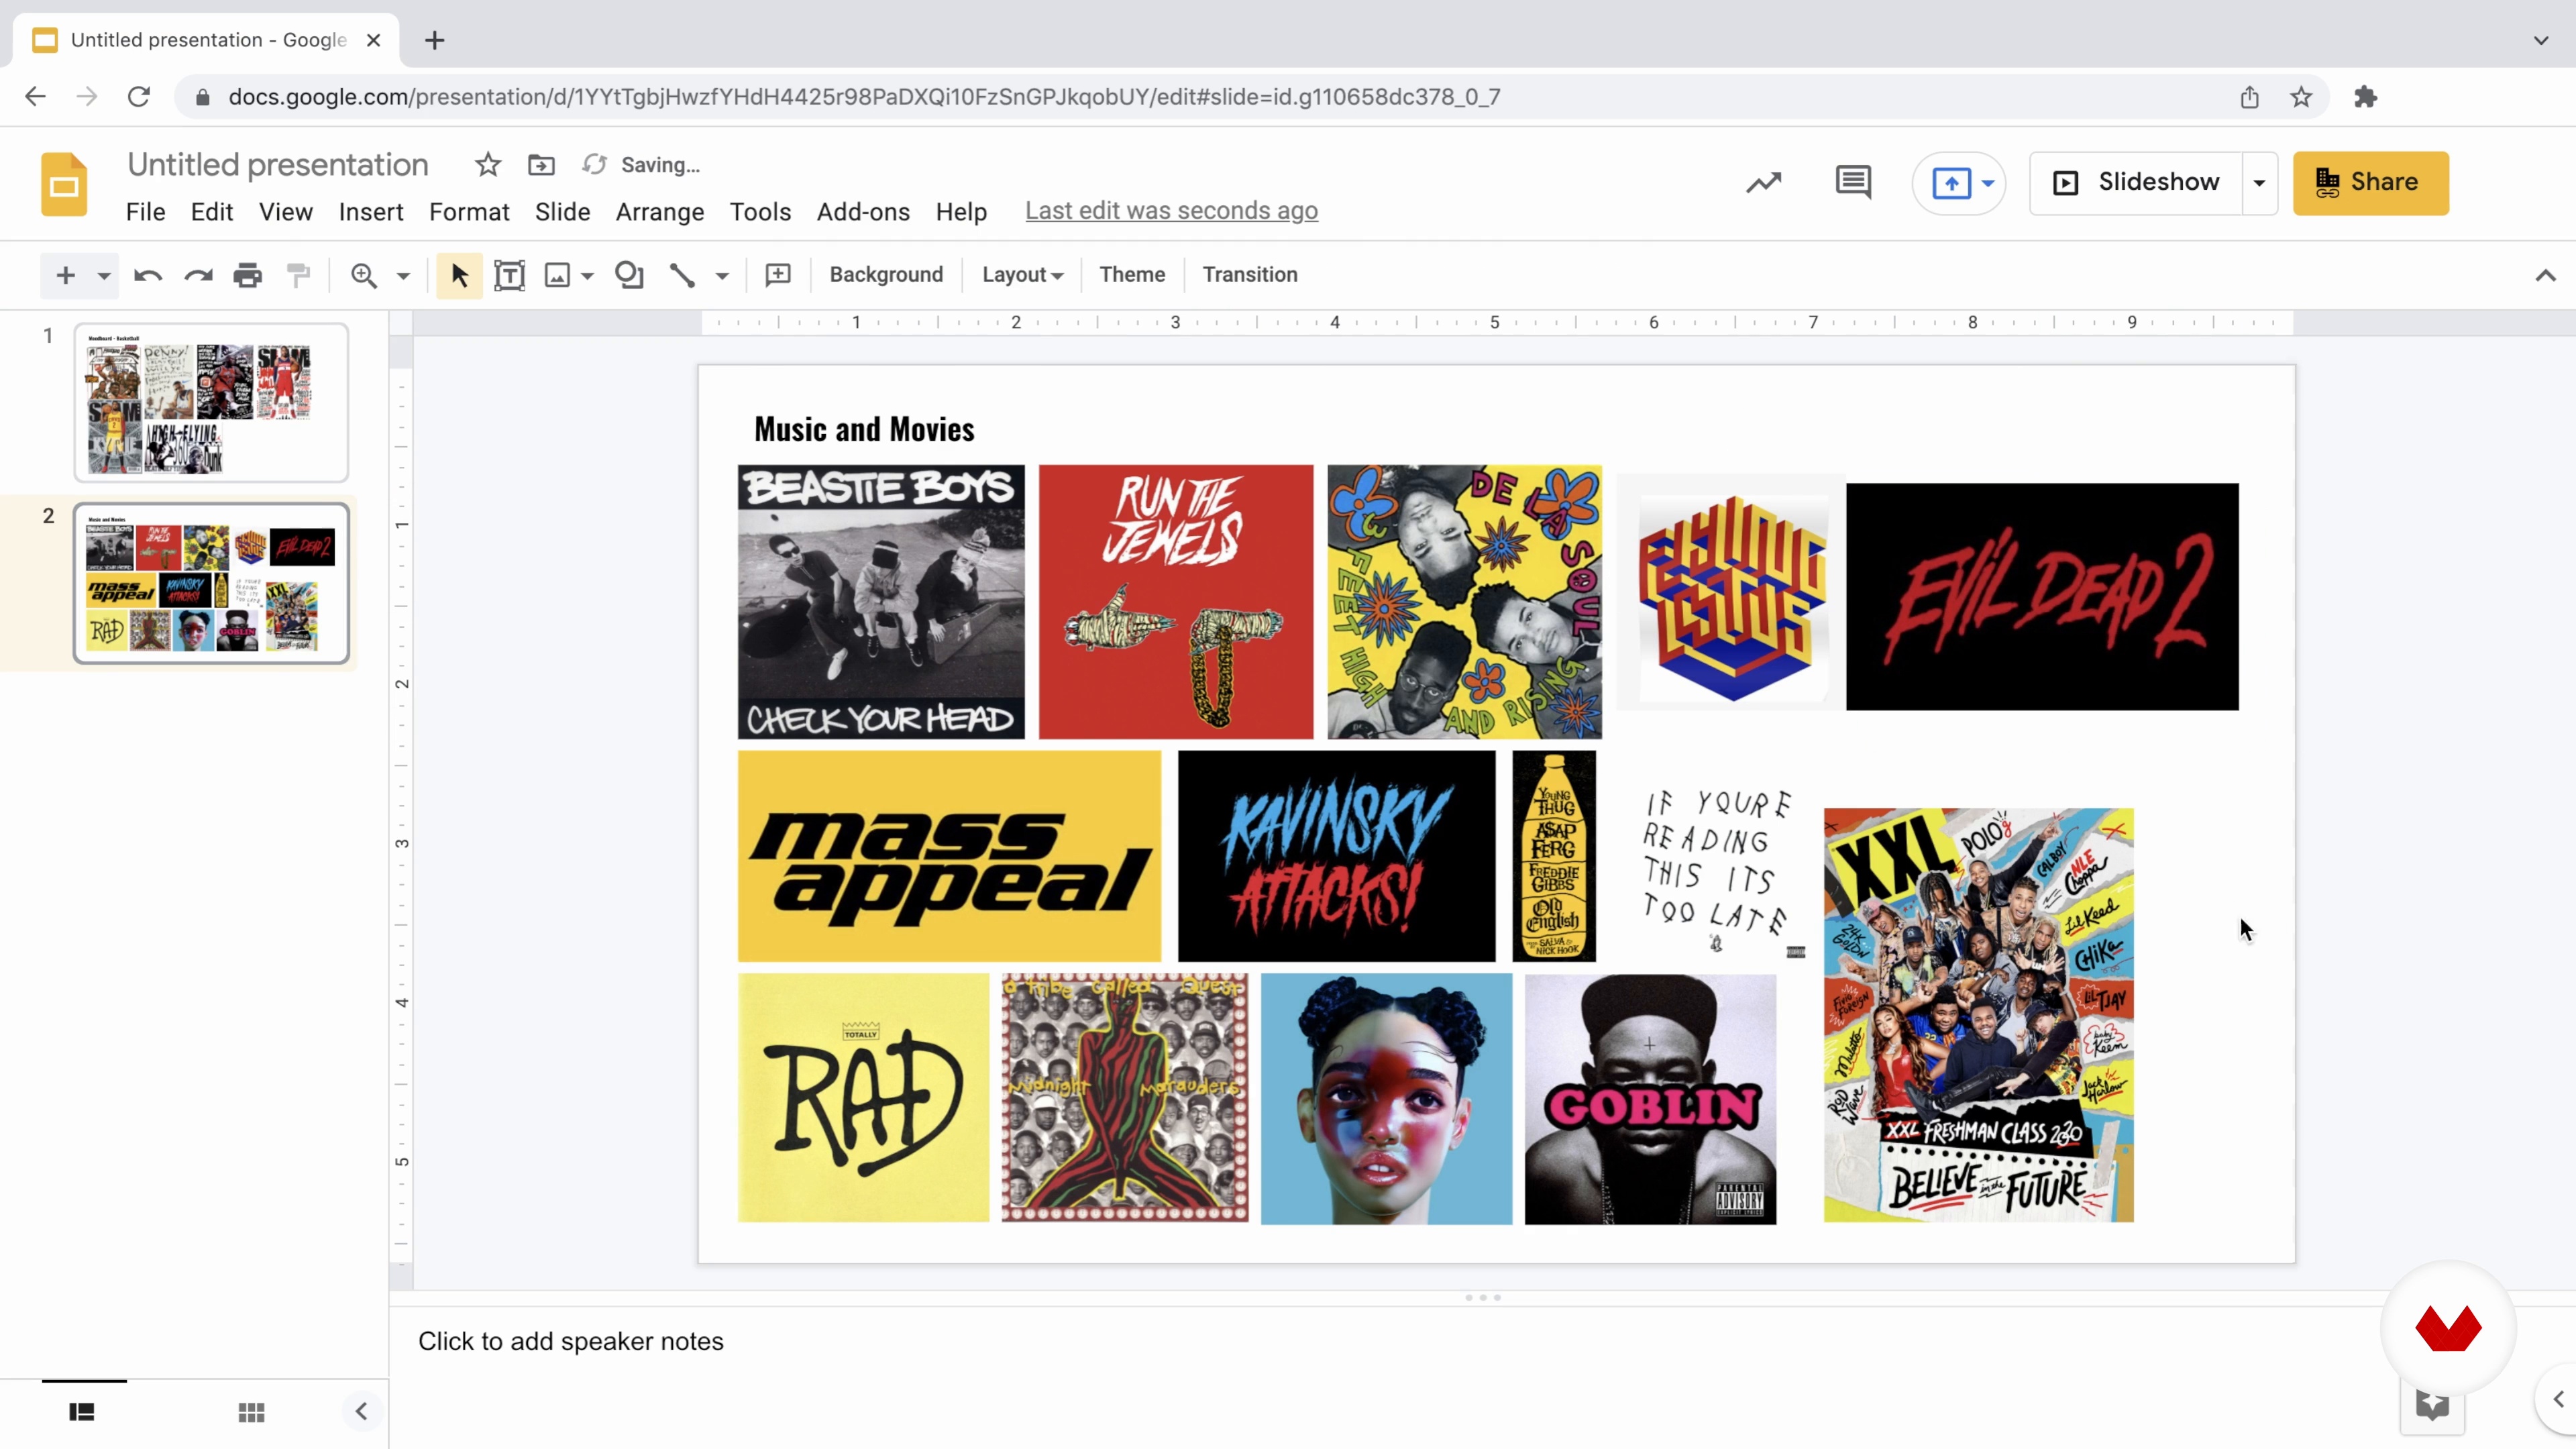Open the Slide menu
The height and width of the screenshot is (1449, 2576).
562,212
